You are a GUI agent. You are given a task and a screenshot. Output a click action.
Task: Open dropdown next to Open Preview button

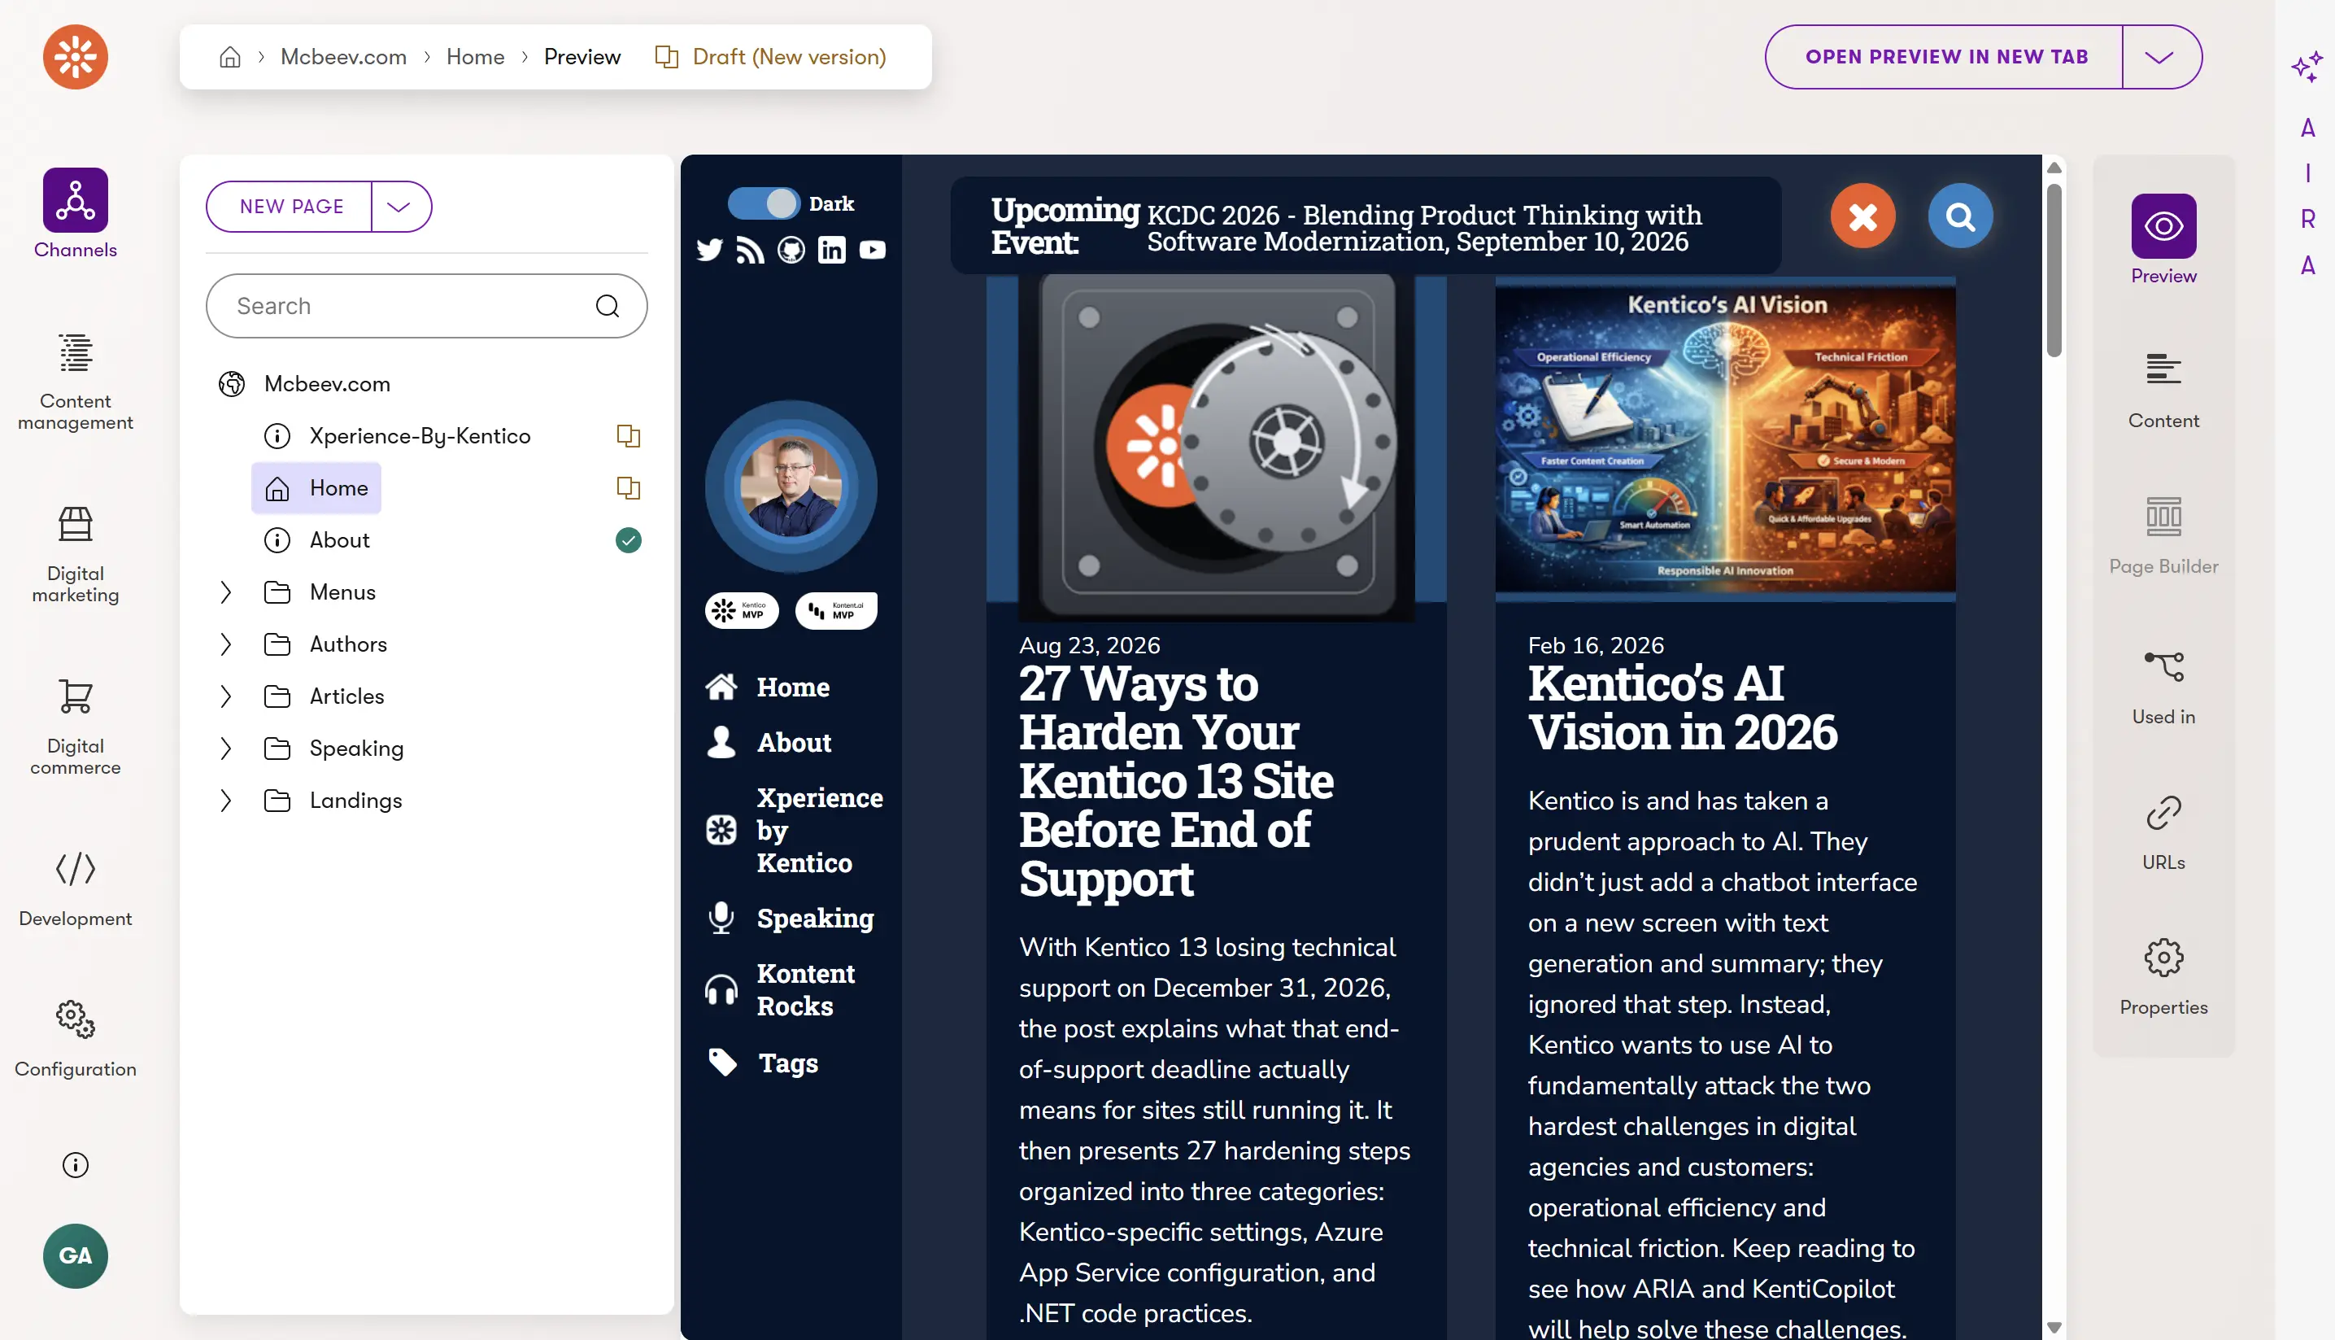(2161, 57)
